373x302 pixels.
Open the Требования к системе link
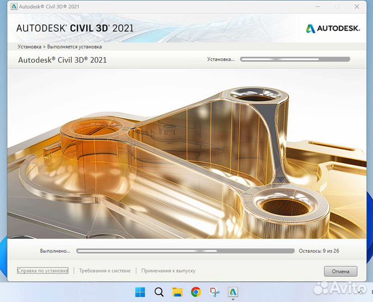pos(105,271)
